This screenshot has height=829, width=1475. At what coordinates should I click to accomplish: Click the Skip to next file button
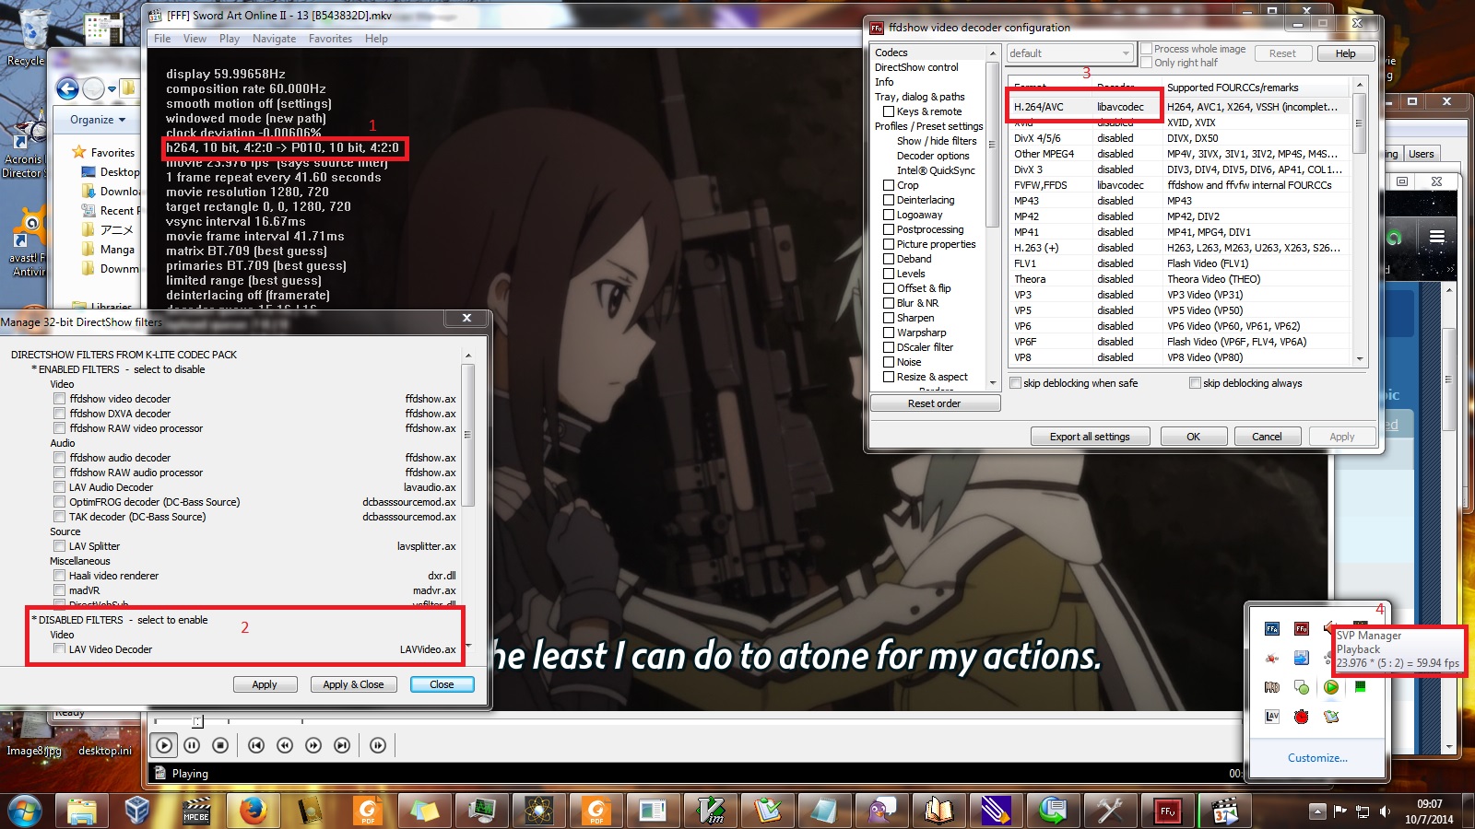pos(342,745)
